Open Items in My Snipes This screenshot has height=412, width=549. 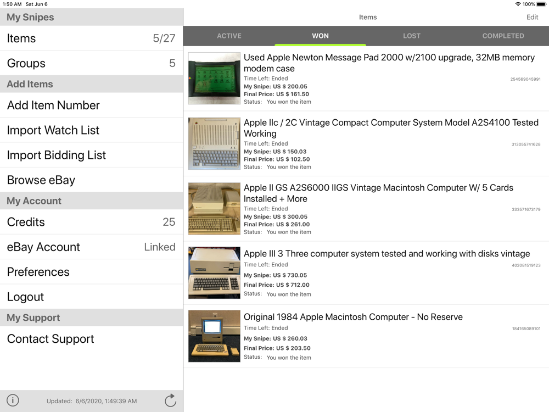(x=91, y=38)
